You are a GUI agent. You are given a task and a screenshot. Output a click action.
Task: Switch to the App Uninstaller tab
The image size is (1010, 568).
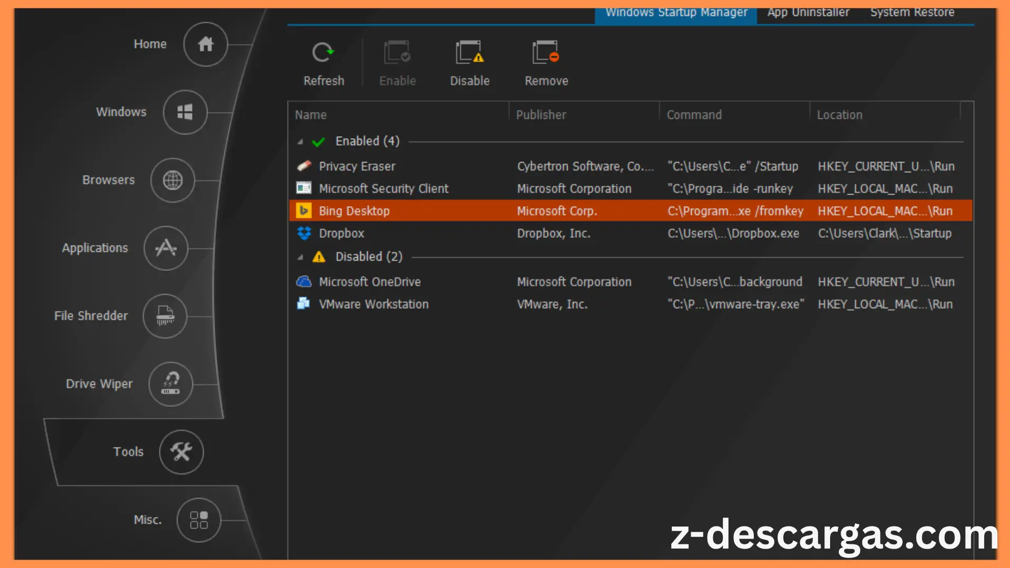click(808, 13)
